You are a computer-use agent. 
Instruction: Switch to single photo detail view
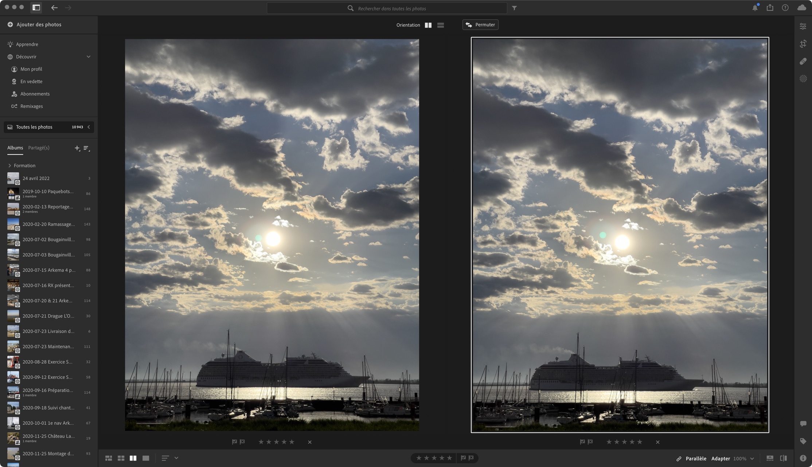146,458
